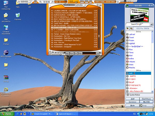
Task: Open the Misc menu in playlist editor
Action: tap(80, 53)
